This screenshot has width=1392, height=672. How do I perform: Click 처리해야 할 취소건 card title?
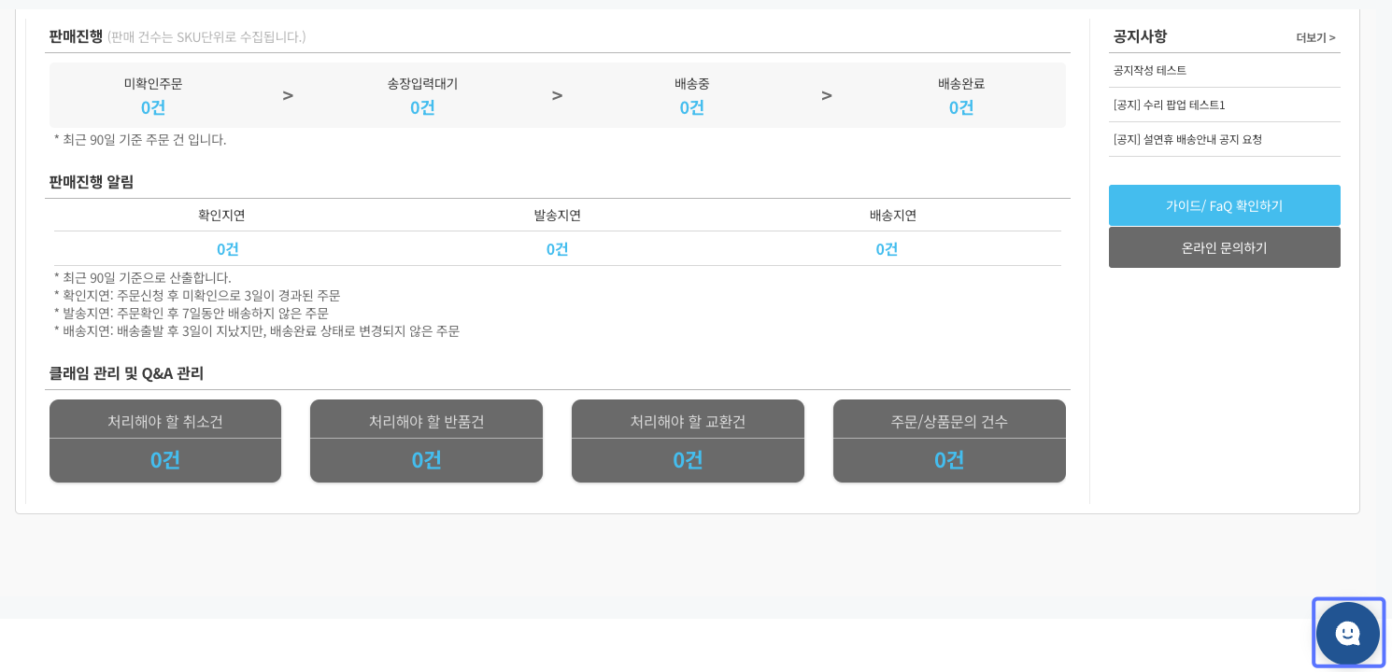pos(165,421)
